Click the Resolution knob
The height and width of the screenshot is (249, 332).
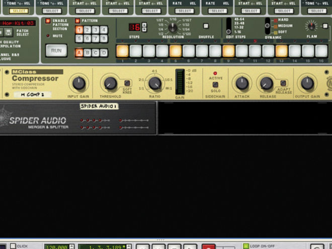click(173, 28)
